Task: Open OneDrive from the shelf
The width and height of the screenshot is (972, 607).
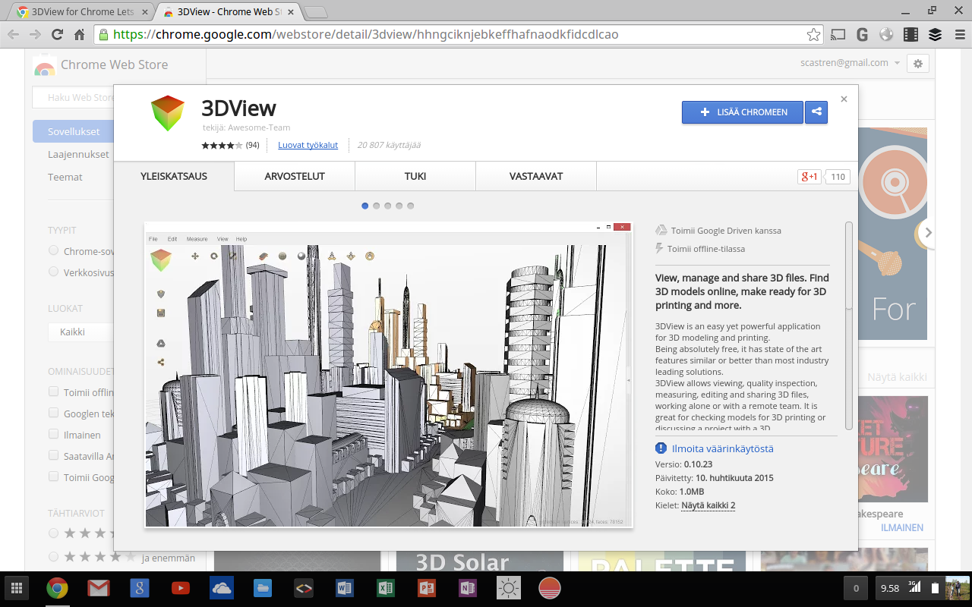Action: pos(221,588)
